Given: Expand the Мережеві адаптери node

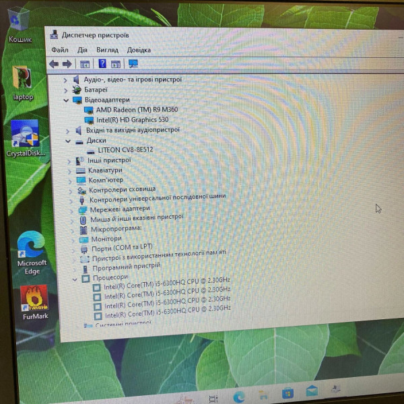Looking at the screenshot, I should click(72, 211).
